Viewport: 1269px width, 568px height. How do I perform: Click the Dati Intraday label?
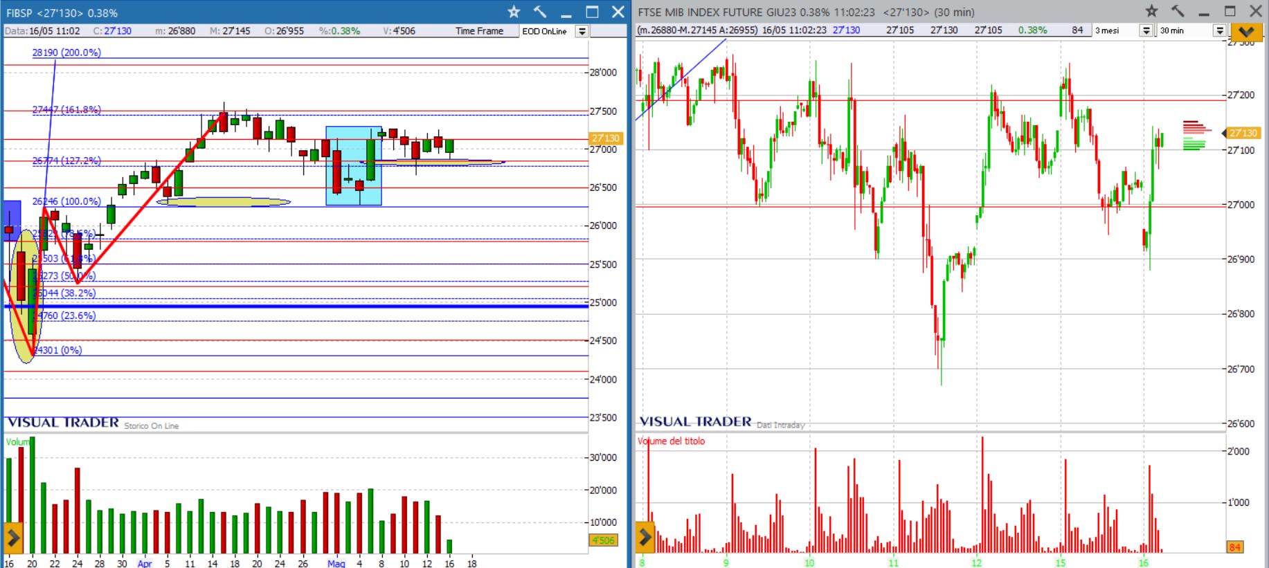(781, 425)
